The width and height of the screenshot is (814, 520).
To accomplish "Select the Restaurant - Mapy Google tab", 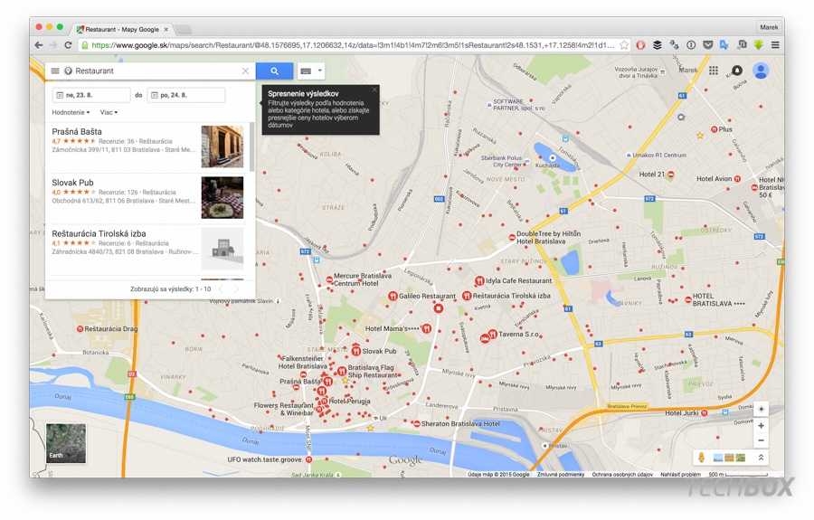I will pyautogui.click(x=122, y=29).
